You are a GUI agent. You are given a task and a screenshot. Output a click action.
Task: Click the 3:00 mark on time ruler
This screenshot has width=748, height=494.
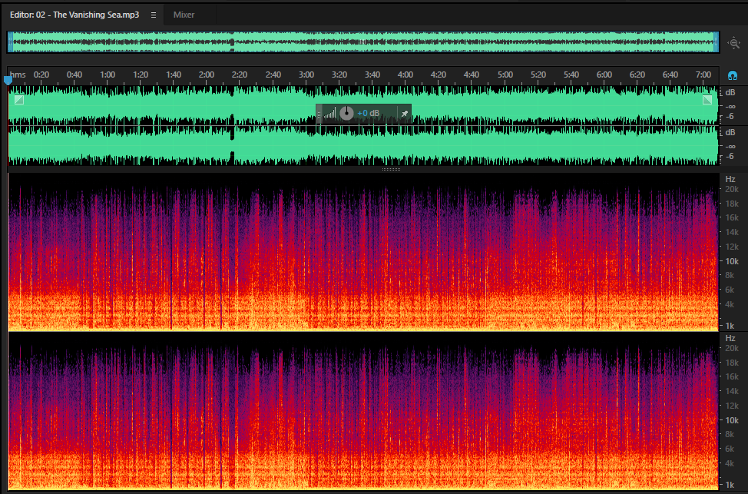click(306, 75)
